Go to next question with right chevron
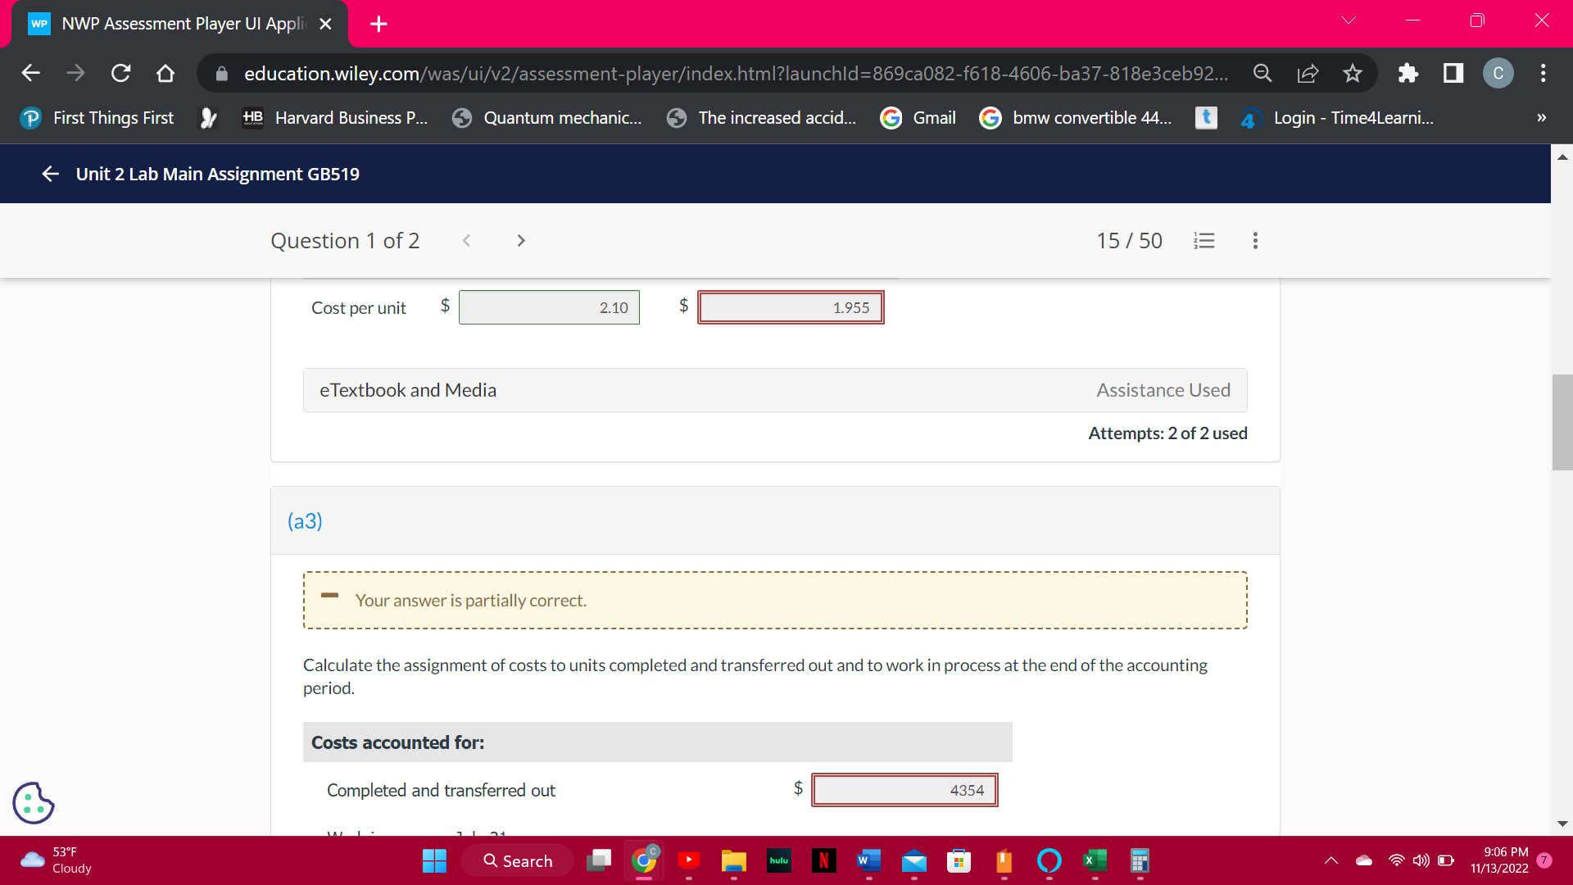The image size is (1573, 885). pyautogui.click(x=521, y=241)
